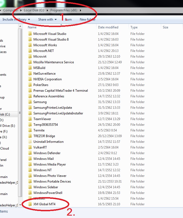This screenshot has height=218, width=183.
Task: Click the Burn toolbar button
Action: (68, 19)
